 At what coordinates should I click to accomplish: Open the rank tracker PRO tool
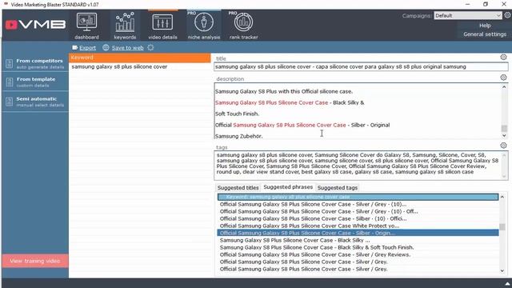pos(243,26)
